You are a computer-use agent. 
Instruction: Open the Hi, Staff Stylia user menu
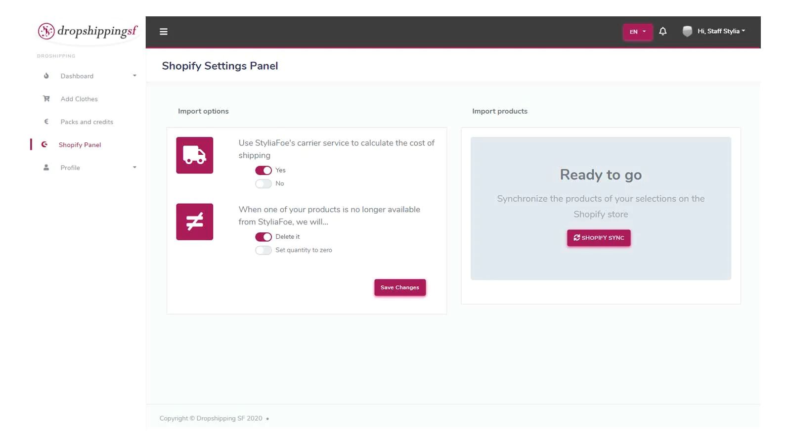[721, 31]
